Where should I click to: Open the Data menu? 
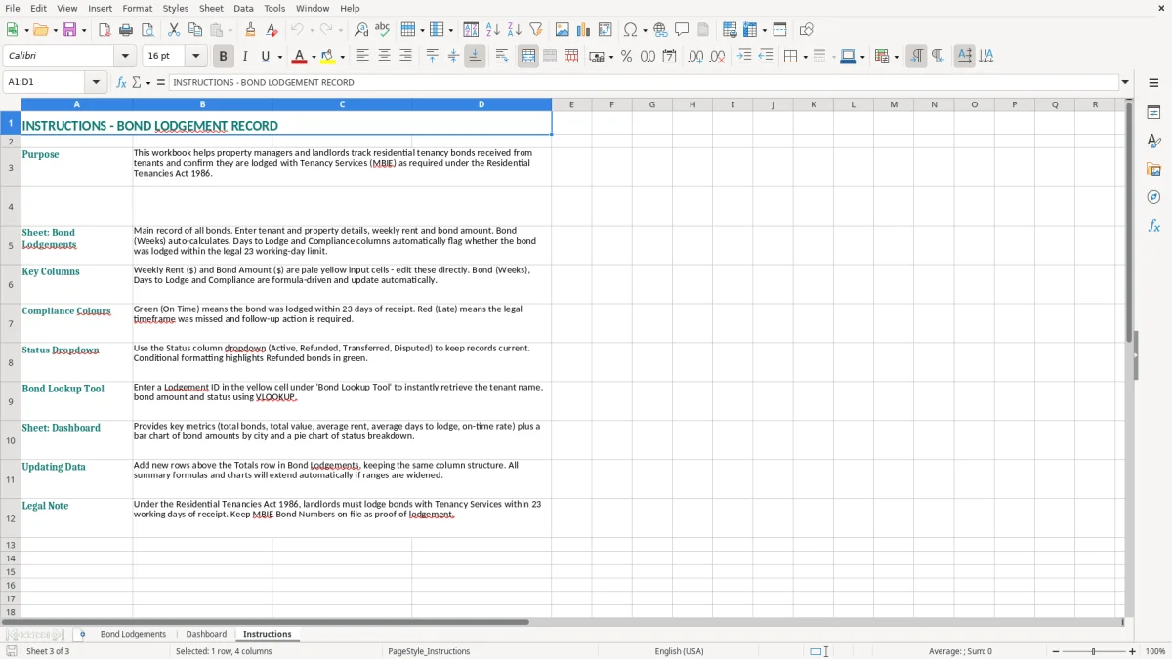tap(243, 8)
